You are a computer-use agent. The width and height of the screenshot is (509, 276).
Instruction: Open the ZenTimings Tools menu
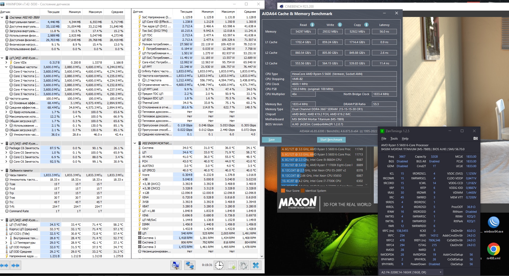coord(394,139)
